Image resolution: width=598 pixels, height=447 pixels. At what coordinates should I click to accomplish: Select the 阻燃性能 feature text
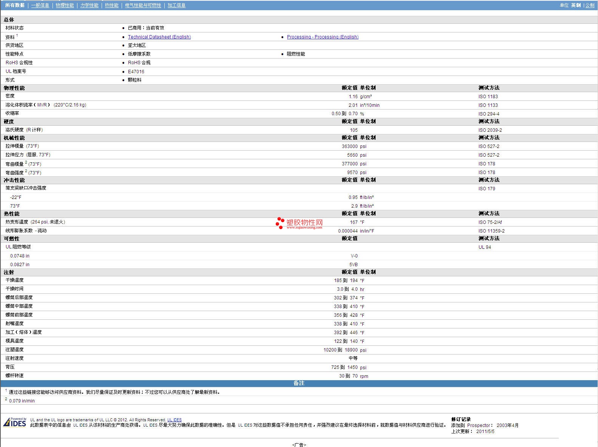296,54
